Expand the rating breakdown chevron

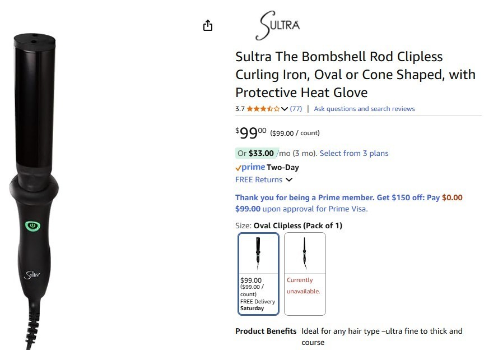click(x=285, y=109)
